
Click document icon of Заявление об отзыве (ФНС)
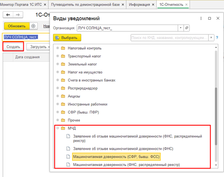pos(68,149)
